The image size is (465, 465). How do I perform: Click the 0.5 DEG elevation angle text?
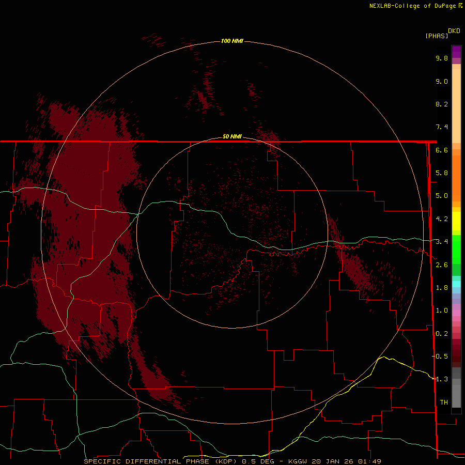click(258, 461)
